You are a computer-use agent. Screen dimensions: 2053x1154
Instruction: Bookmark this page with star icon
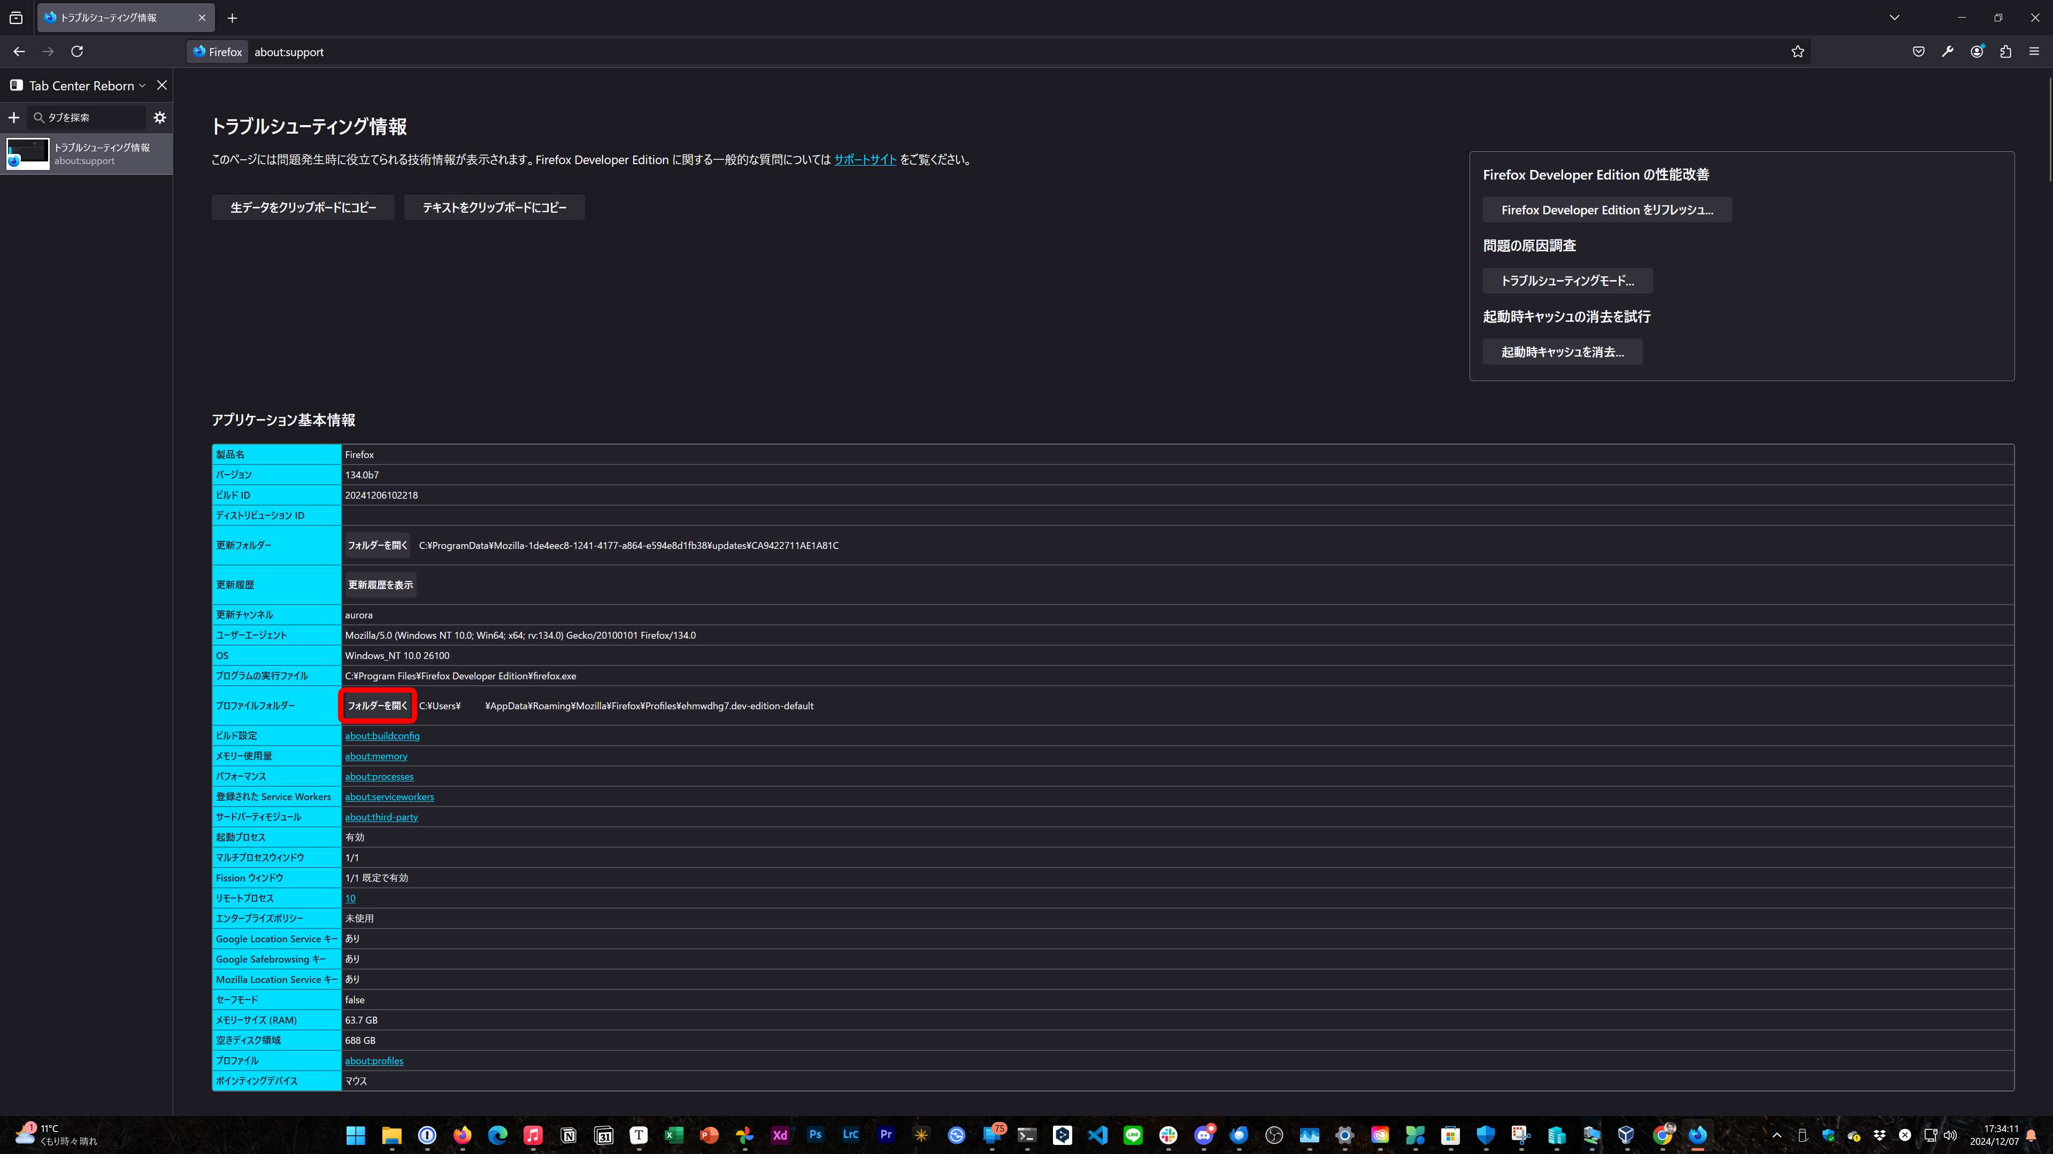click(1797, 52)
